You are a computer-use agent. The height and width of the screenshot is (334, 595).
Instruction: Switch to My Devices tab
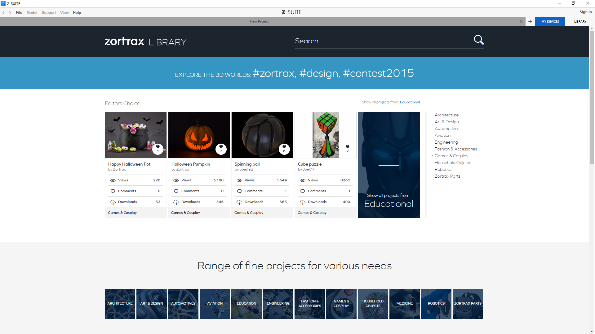pos(550,21)
